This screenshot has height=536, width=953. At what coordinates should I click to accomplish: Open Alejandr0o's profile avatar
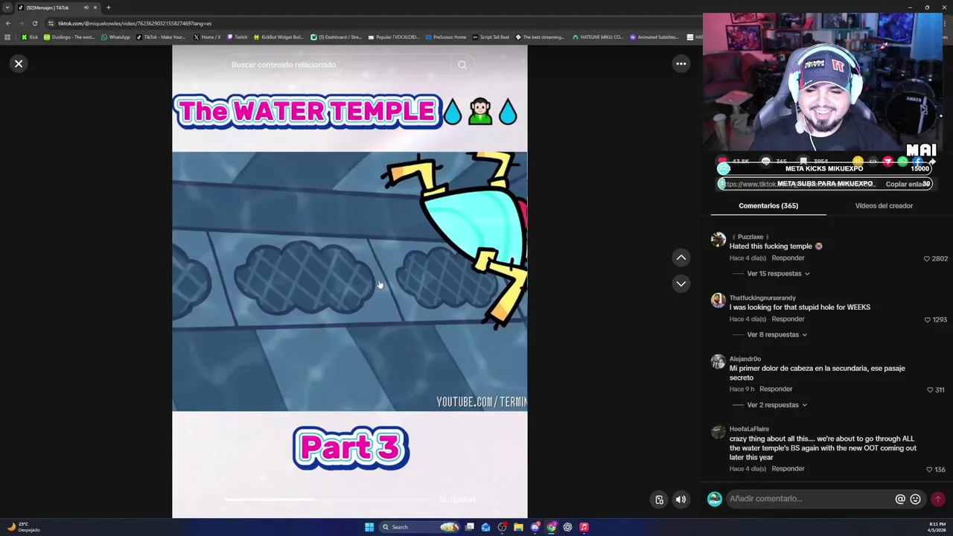(x=718, y=361)
